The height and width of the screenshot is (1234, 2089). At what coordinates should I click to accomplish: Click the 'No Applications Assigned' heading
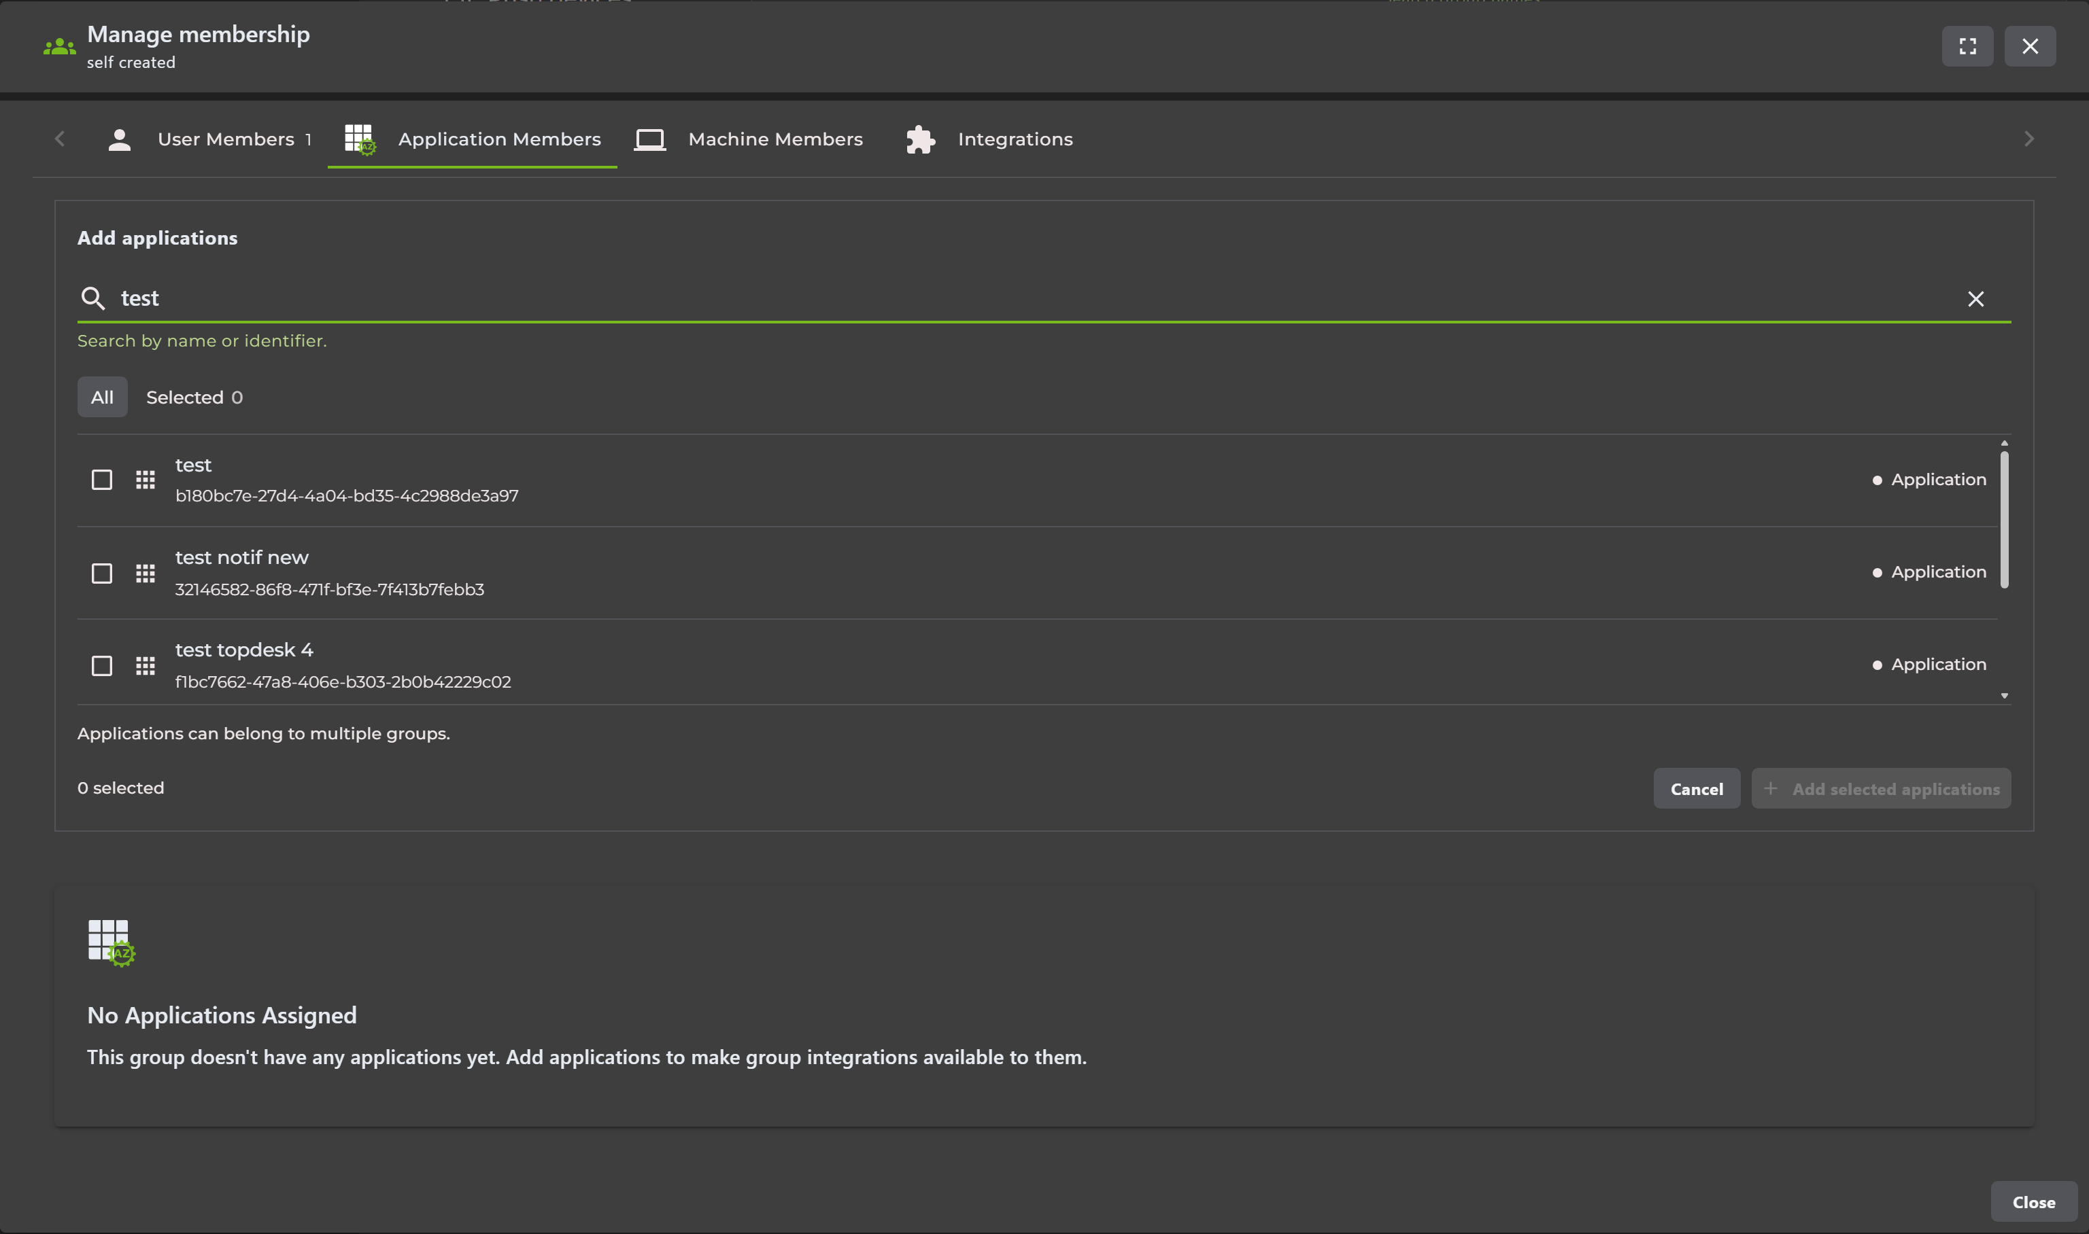(222, 1016)
